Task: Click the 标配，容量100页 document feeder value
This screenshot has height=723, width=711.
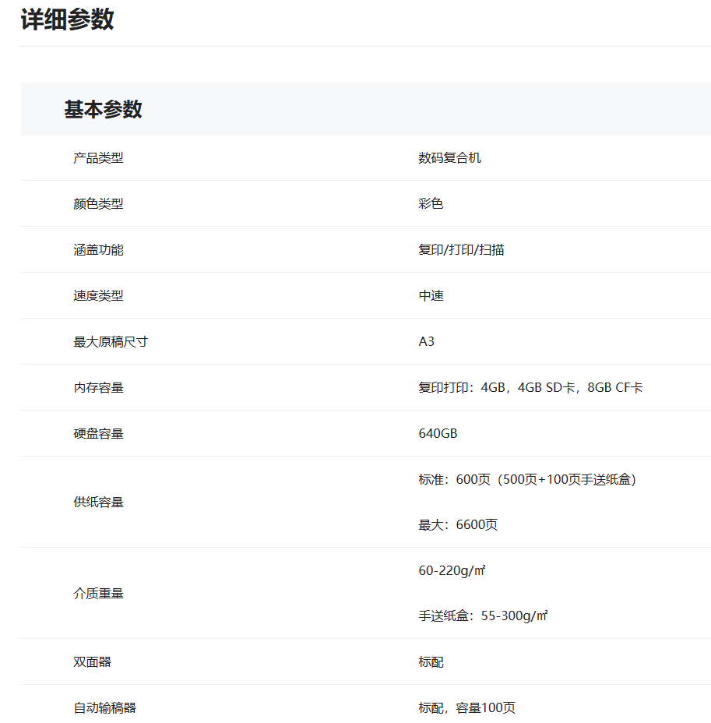Action: 466,708
